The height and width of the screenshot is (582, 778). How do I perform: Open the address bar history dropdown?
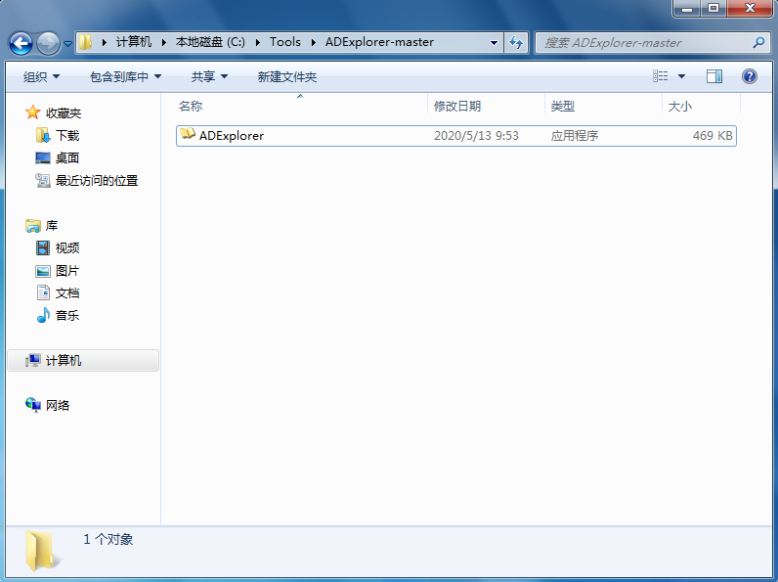(494, 43)
